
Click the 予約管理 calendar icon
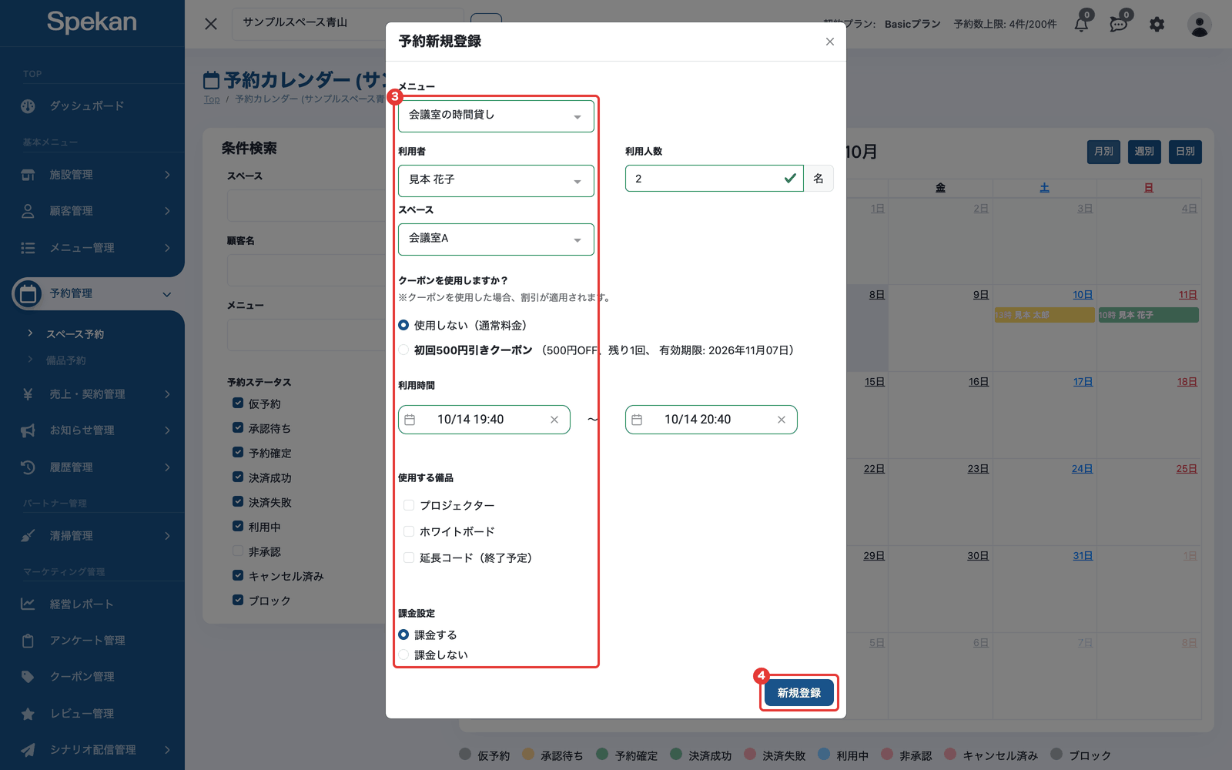pos(28,293)
